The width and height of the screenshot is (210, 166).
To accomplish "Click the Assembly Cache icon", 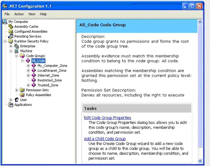I will pos(11,27).
